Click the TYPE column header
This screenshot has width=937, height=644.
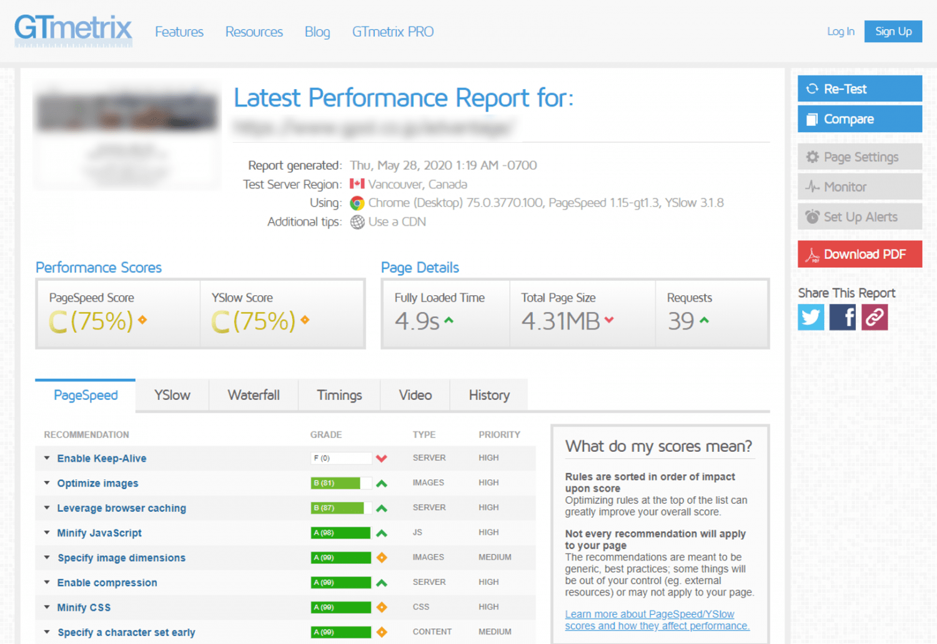pyautogui.click(x=424, y=434)
